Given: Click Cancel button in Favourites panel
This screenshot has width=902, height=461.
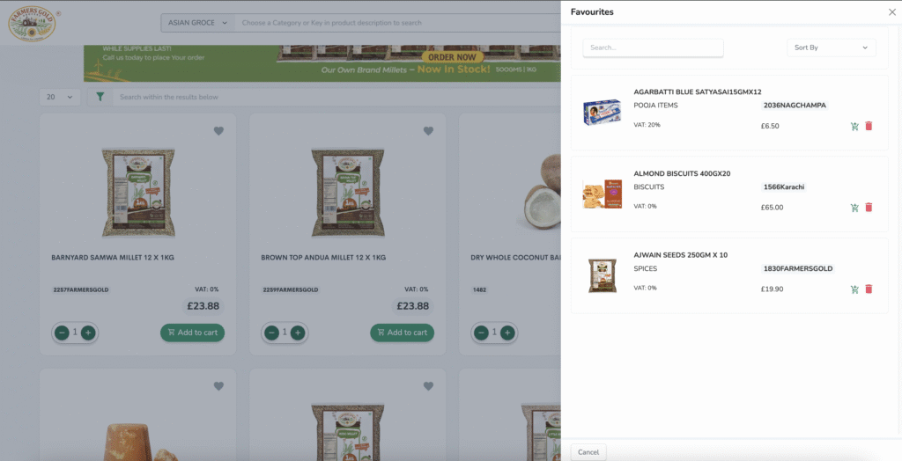Looking at the screenshot, I should (588, 452).
